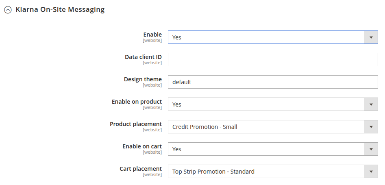Click the Data client ID label
Screen dimensions: 385x185
tap(143, 57)
